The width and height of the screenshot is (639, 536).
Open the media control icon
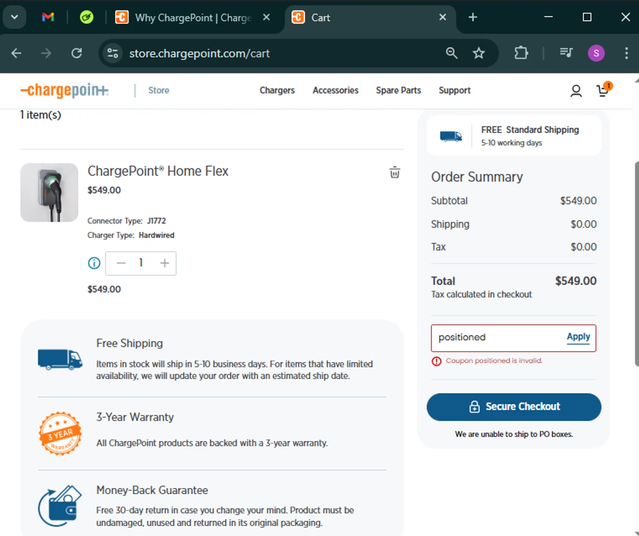(566, 53)
